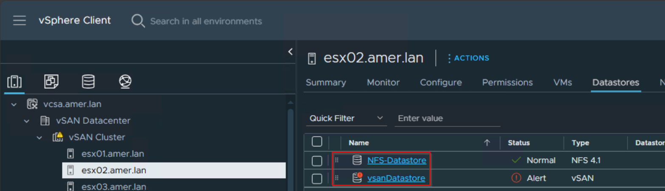Switch to the Summary tab
665x191 pixels.
326,82
